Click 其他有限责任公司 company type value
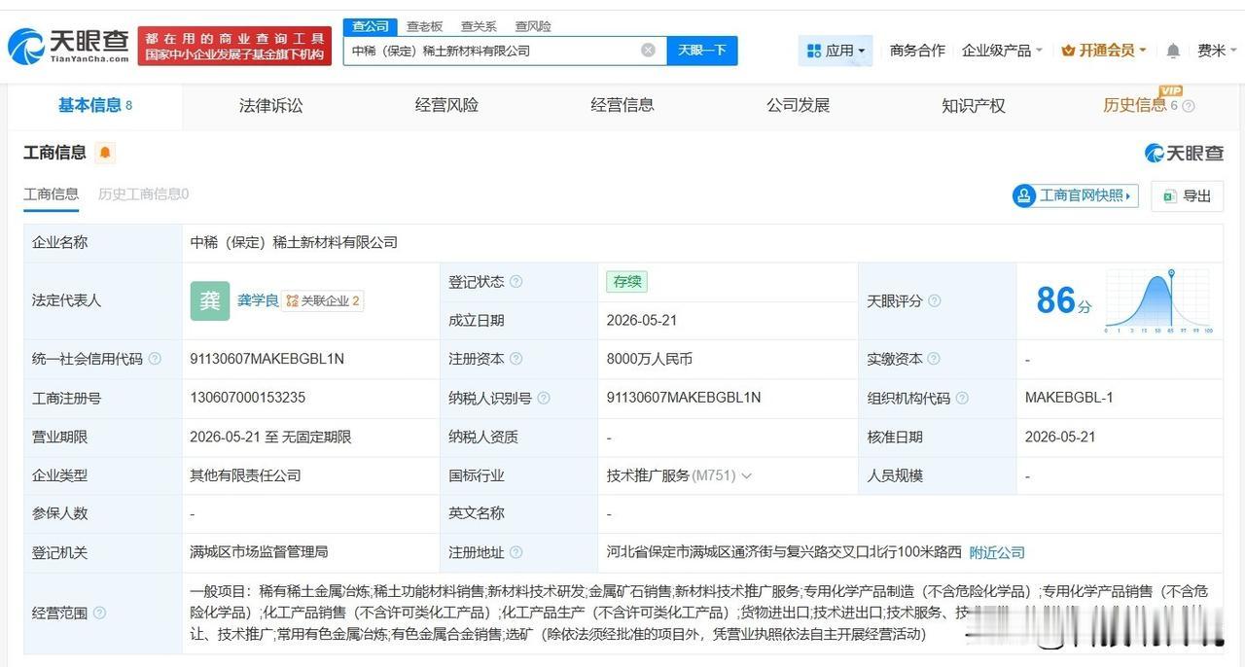Image resolution: width=1245 pixels, height=667 pixels. (245, 475)
